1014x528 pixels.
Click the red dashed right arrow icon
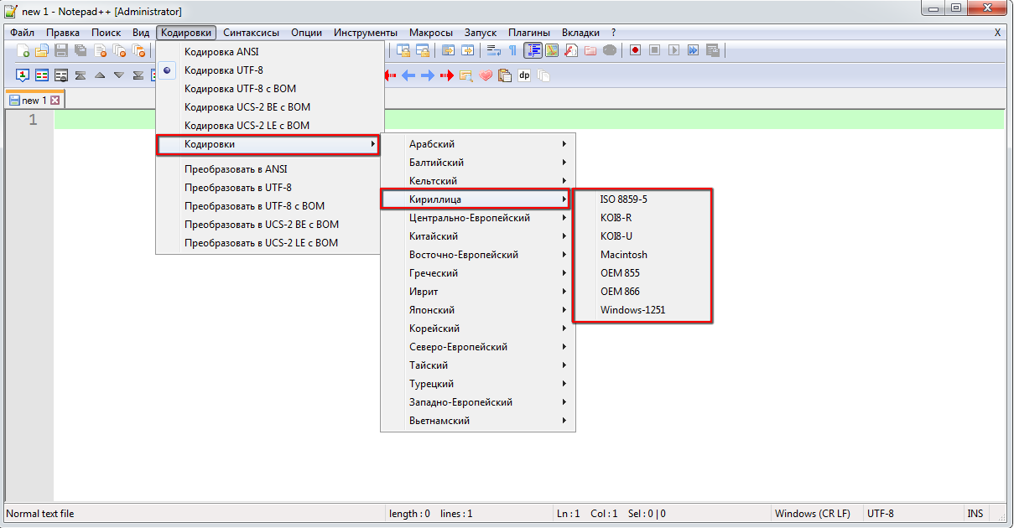(x=446, y=75)
